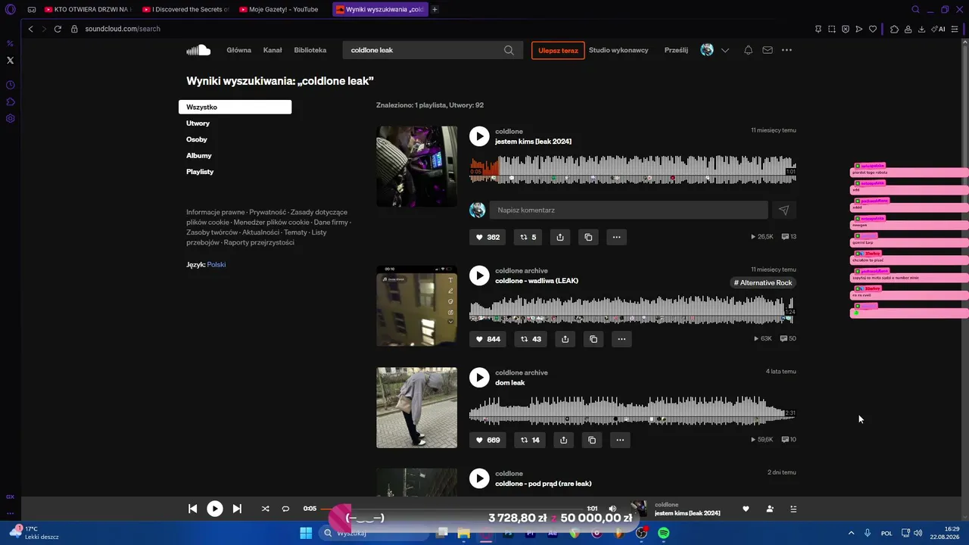Open Biblioteka in SoundCloud navigation
The height and width of the screenshot is (545, 969).
point(310,50)
